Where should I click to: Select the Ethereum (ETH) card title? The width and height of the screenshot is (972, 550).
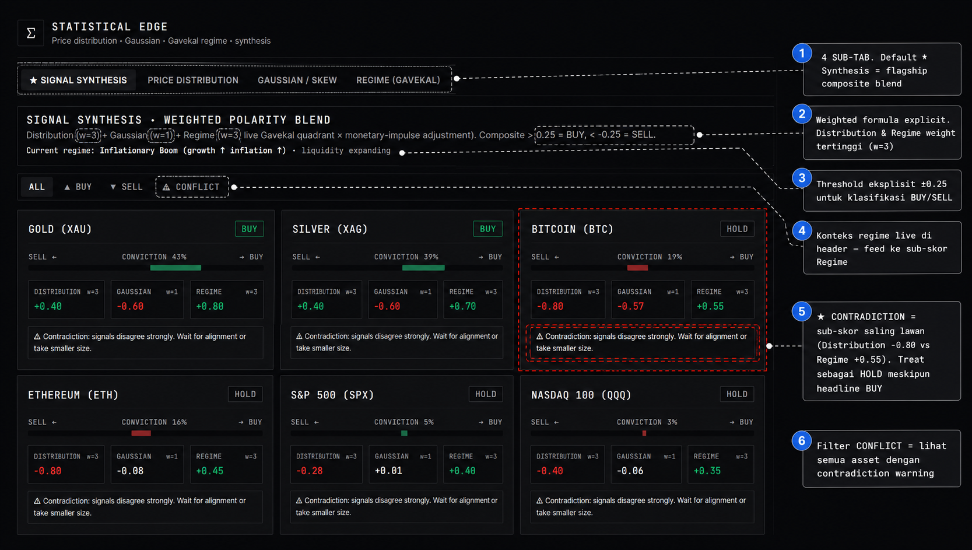point(73,395)
